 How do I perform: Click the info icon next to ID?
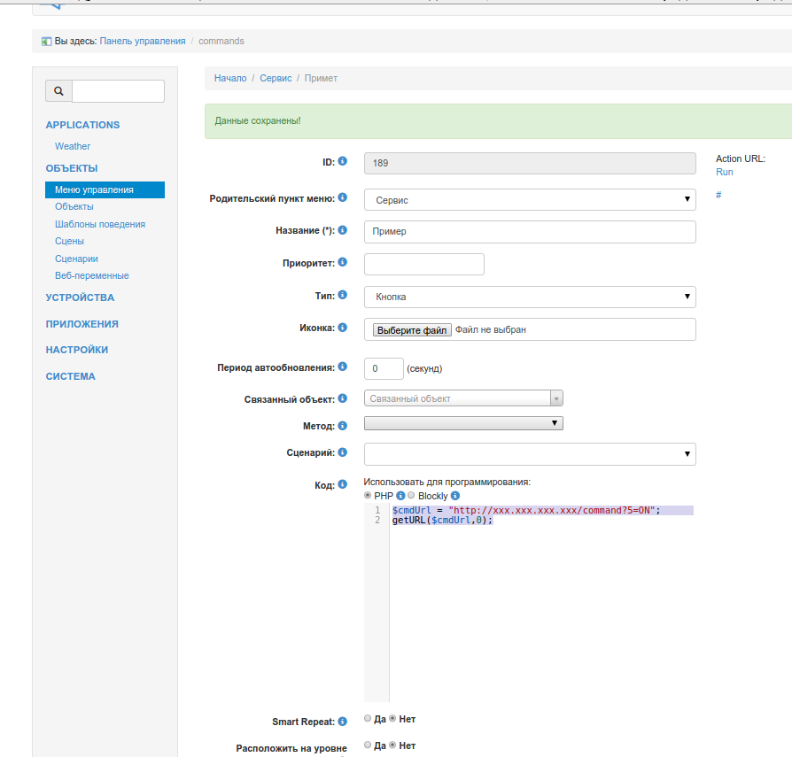[x=343, y=162]
